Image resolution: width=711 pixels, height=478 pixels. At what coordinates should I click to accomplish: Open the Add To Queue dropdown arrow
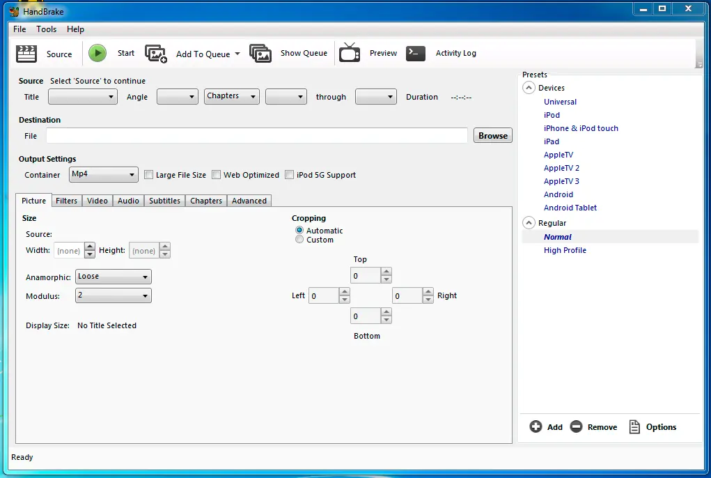(237, 54)
